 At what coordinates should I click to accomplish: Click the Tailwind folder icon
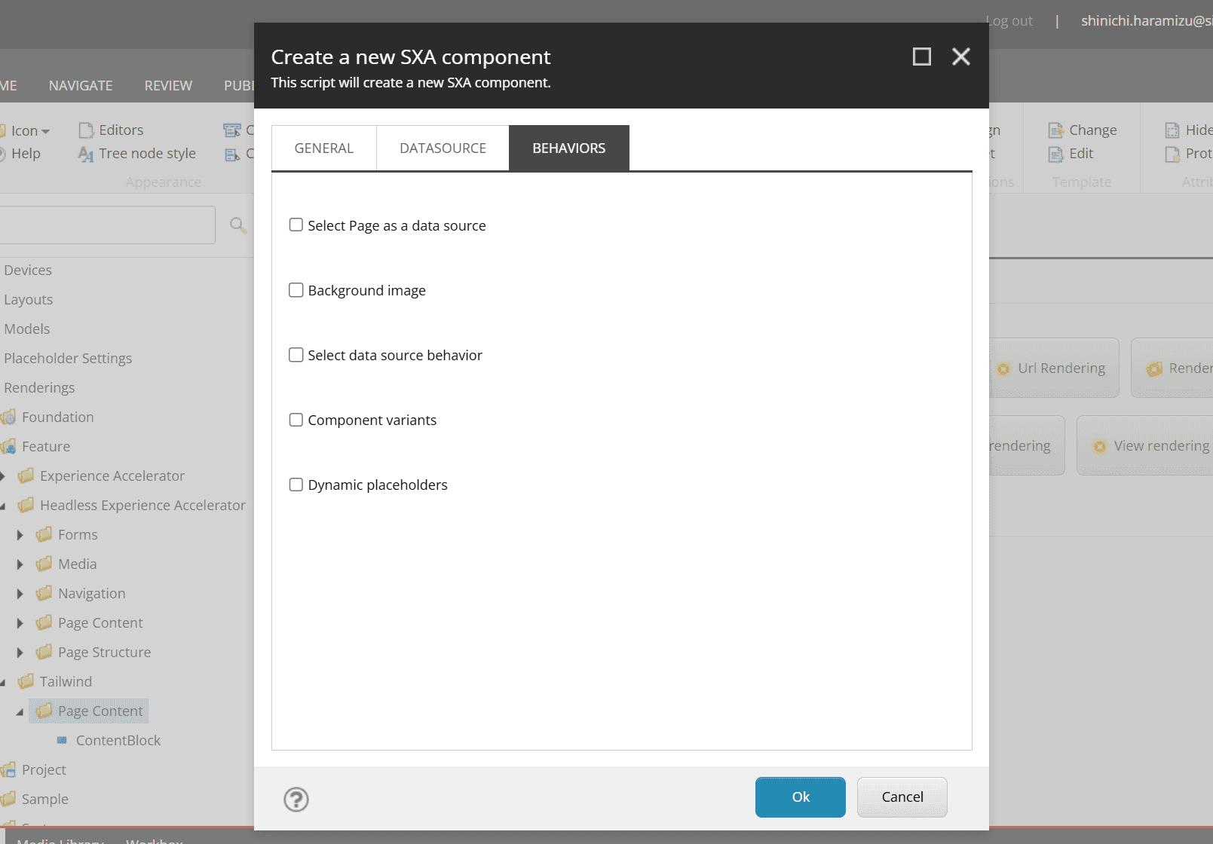tap(26, 681)
